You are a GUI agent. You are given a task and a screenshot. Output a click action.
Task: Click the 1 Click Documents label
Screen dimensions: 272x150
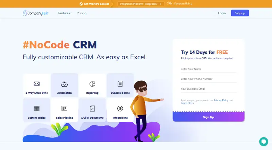(92, 118)
